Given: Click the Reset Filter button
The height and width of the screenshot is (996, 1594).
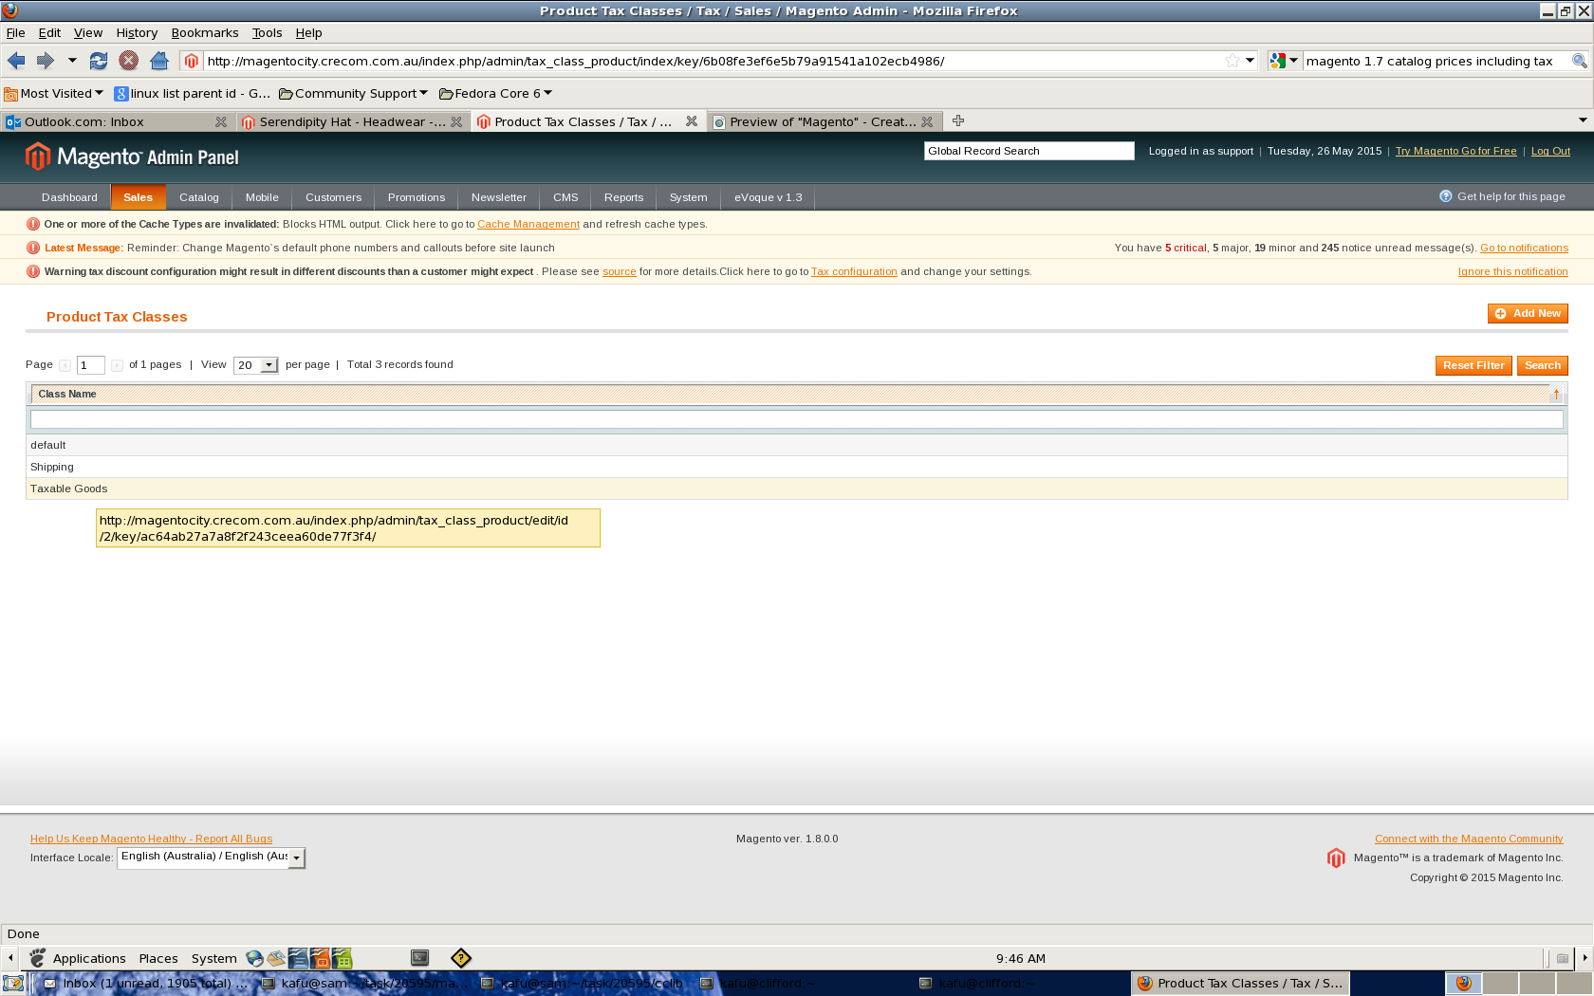Looking at the screenshot, I should (x=1473, y=366).
